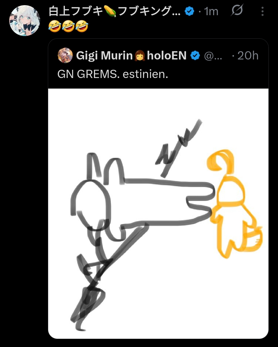Open the Gigi Murin holoEN name link
Viewport: 278px width, 347px height.
pyautogui.click(x=131, y=55)
